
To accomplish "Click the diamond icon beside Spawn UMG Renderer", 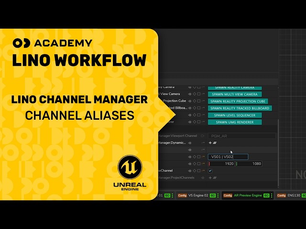I will 195,122.
